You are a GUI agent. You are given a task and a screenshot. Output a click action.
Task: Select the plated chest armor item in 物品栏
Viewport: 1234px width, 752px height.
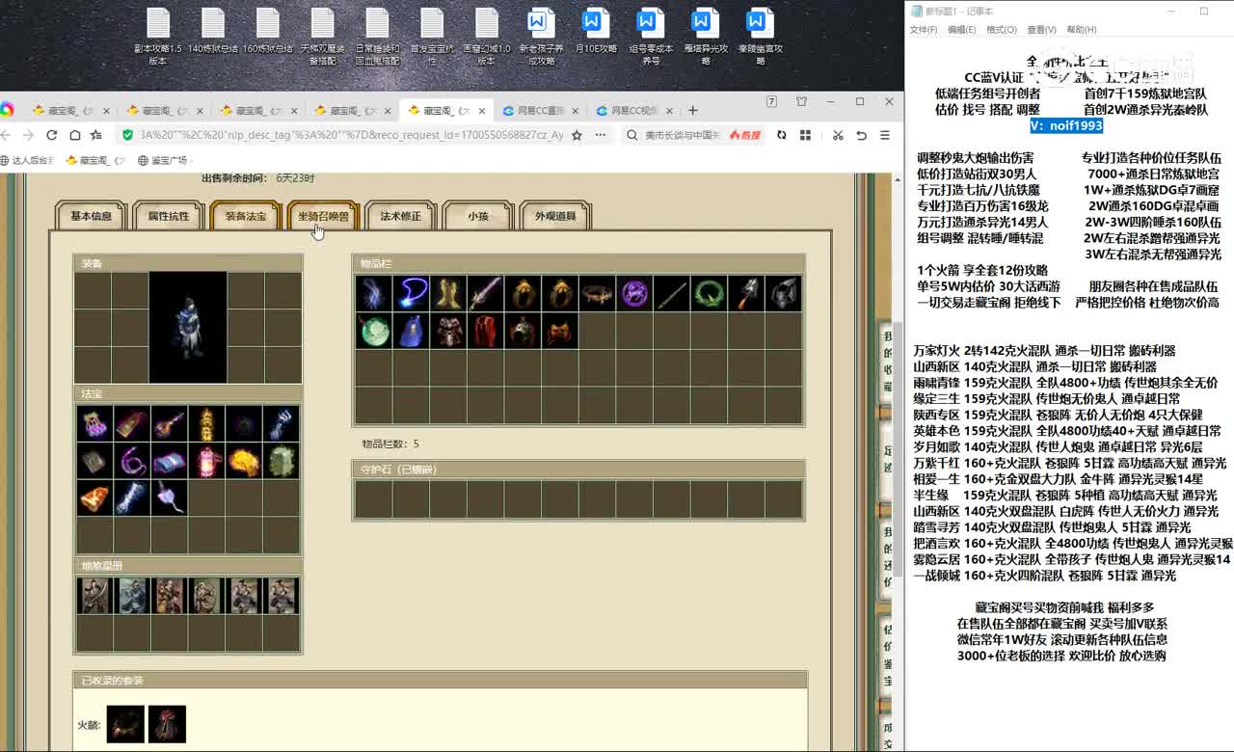(x=448, y=331)
